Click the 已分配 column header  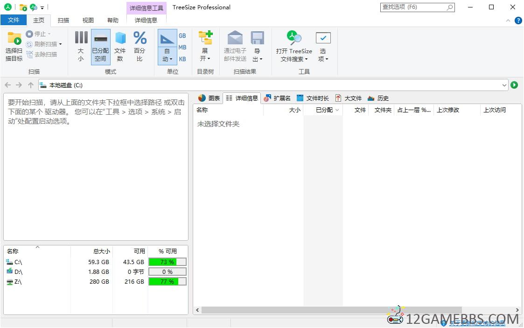point(323,110)
